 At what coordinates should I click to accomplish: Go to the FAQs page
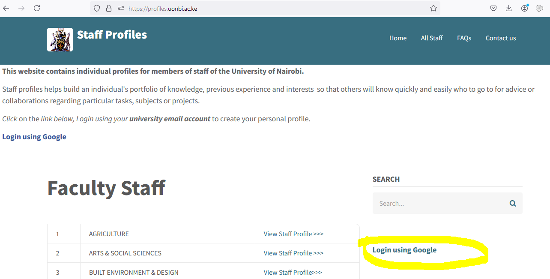tap(464, 38)
